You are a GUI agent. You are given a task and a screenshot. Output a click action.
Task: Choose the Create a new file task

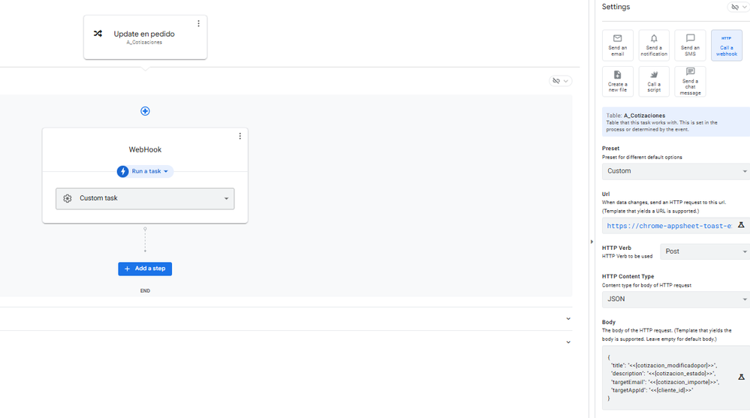[x=618, y=82]
